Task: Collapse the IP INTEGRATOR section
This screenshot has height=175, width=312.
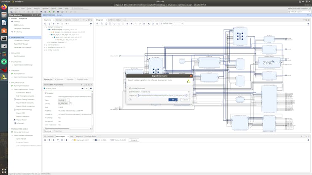Action: 10,37
